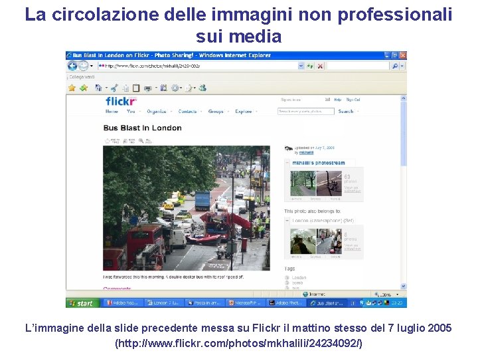Viewport: 478px width, 359px height.
Task: Switch to Microsoft PowerPoint taskbar item
Action: tap(245, 303)
